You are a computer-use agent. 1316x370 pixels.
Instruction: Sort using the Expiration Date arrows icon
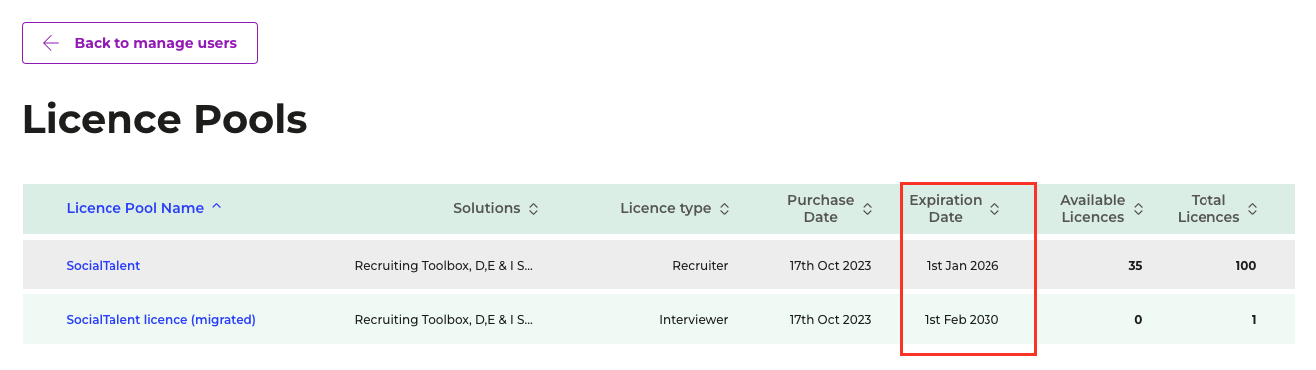pyautogui.click(x=994, y=209)
